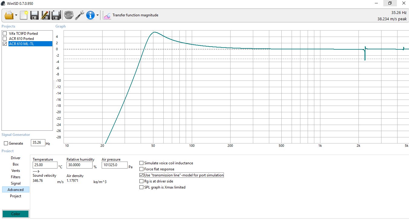Click the Temperature input field

click(x=45, y=165)
